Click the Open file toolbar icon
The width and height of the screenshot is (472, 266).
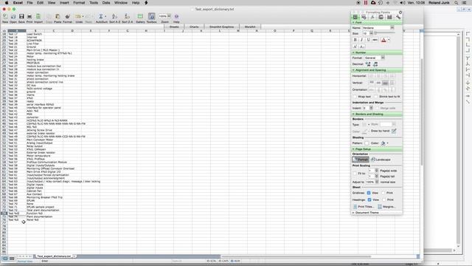pyautogui.click(x=13, y=17)
